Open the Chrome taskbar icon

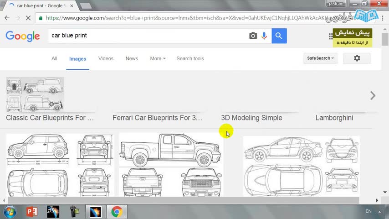point(117,212)
